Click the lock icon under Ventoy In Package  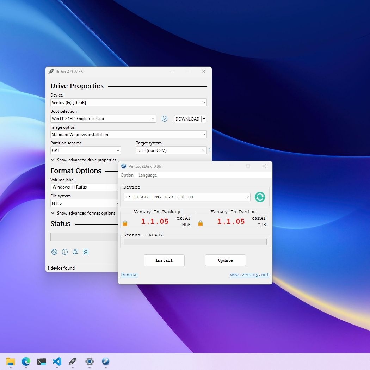125,223
